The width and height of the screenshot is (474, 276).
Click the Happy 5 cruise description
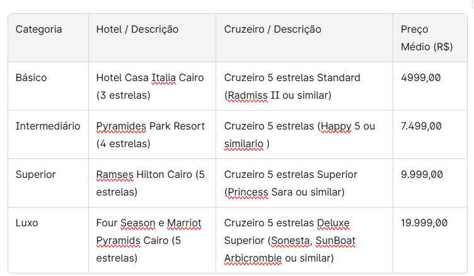[x=299, y=135]
